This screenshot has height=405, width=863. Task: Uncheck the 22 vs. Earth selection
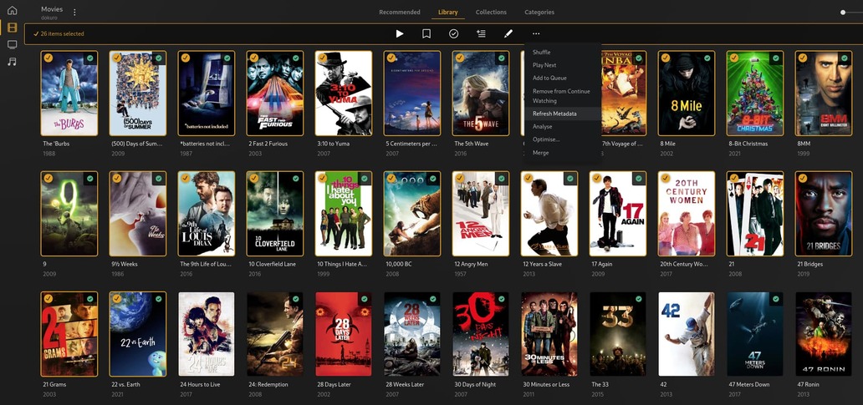point(117,298)
